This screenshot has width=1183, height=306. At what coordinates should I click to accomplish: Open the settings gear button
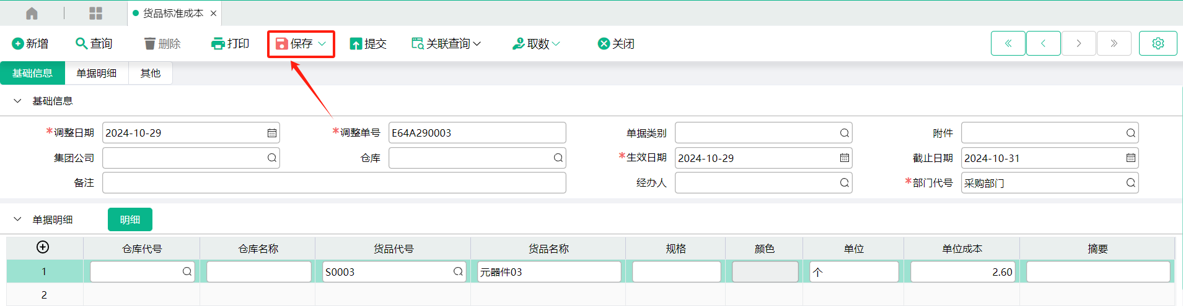tap(1158, 43)
